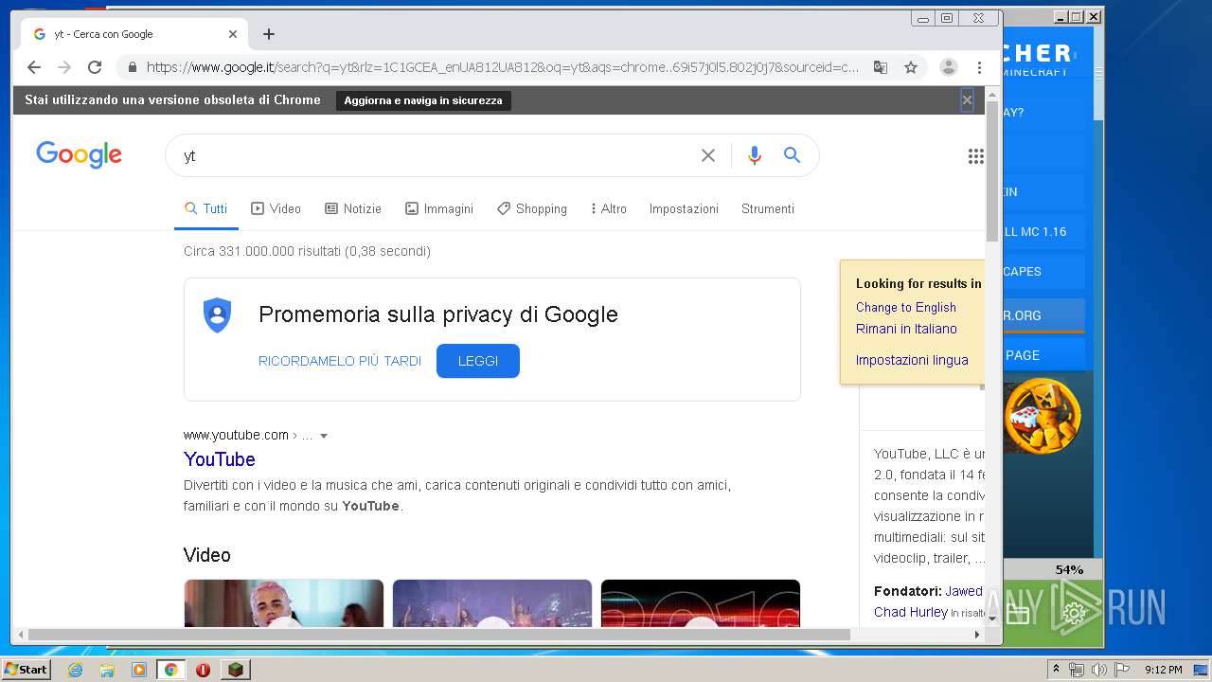Expand the Altro menu
Screen dimensions: 1212x682
(x=609, y=208)
